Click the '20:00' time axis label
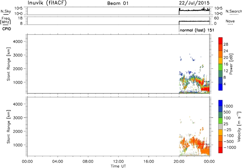This screenshot has width=242, height=168. pyautogui.click(x=179, y=162)
